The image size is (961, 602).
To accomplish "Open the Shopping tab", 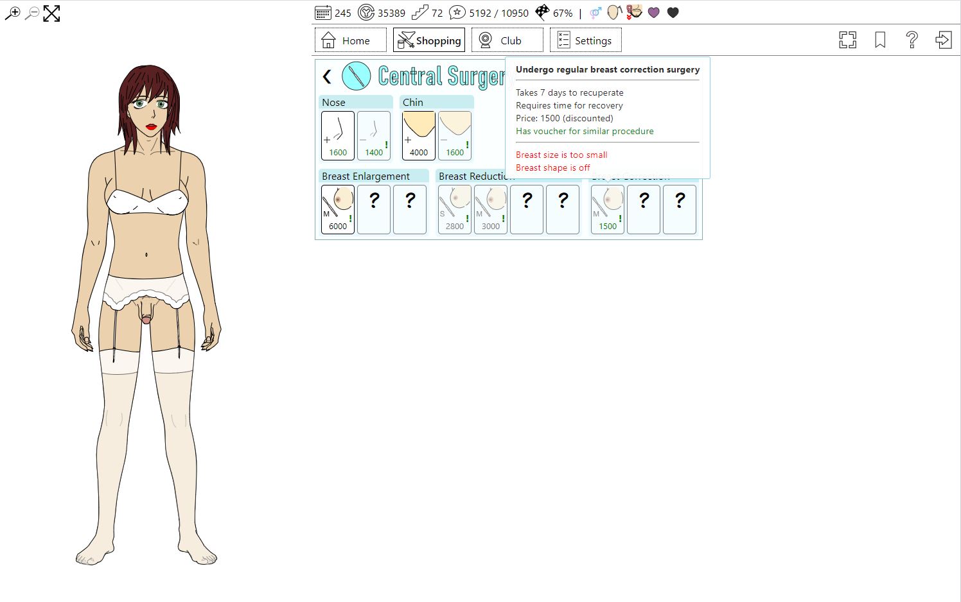I will pos(429,40).
